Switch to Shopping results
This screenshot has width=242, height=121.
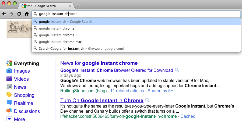pos(24,95)
